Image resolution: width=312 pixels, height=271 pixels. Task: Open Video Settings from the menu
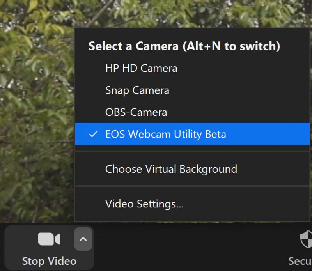coord(144,204)
